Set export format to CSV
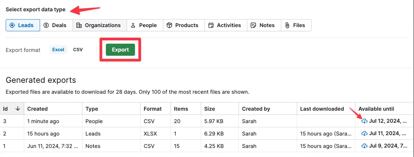This screenshot has width=414, height=157. pyautogui.click(x=78, y=49)
